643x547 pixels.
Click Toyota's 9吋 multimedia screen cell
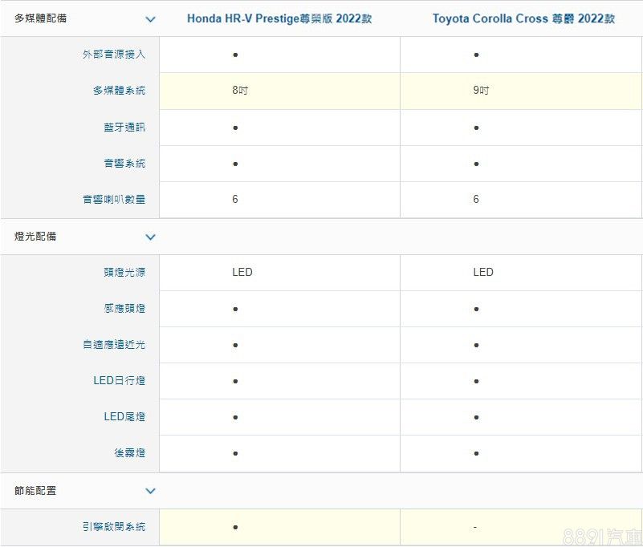click(x=480, y=91)
